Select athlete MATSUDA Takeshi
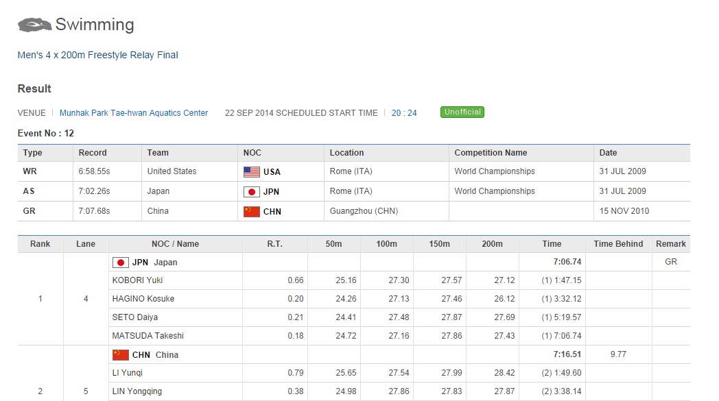 tap(148, 336)
